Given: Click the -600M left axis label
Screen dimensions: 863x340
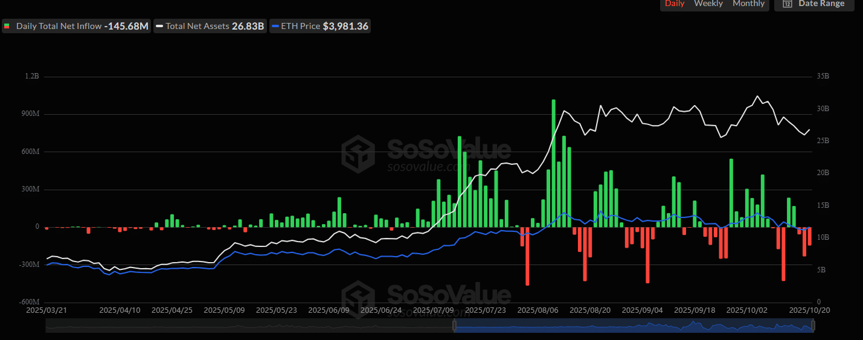Looking at the screenshot, I should (29, 302).
